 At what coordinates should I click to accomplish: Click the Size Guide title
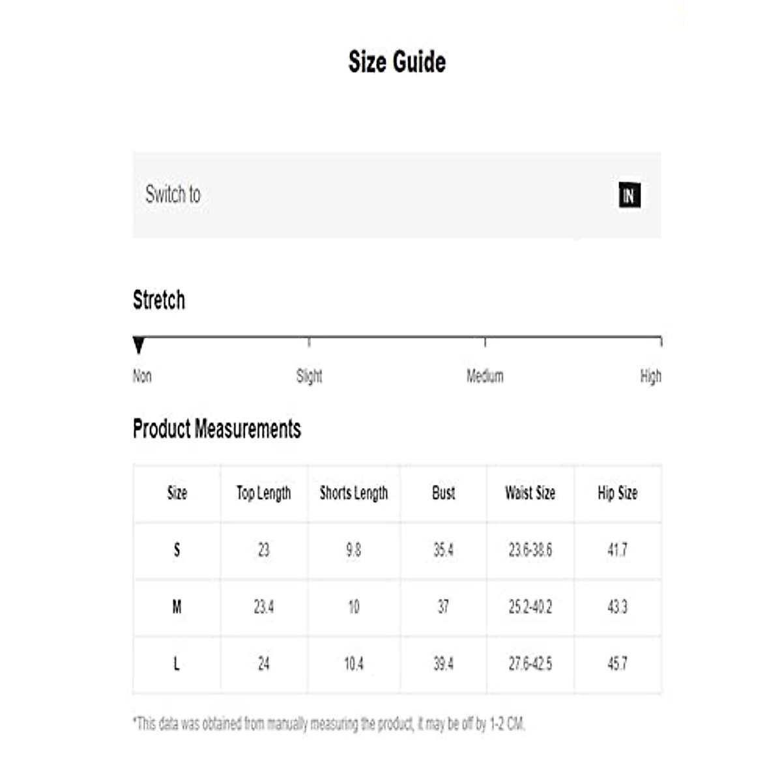397,62
